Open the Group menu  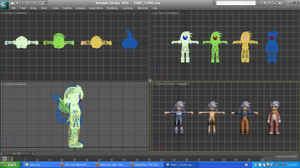click(x=33, y=8)
